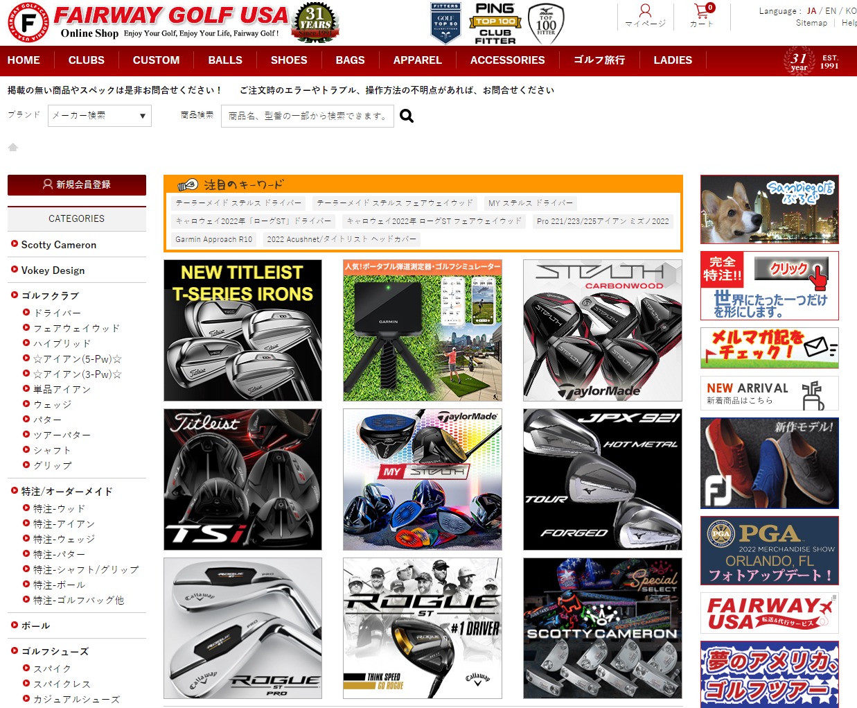The height and width of the screenshot is (708, 857).
Task: Open the ゴルフ旅行 menu
Action: point(599,60)
